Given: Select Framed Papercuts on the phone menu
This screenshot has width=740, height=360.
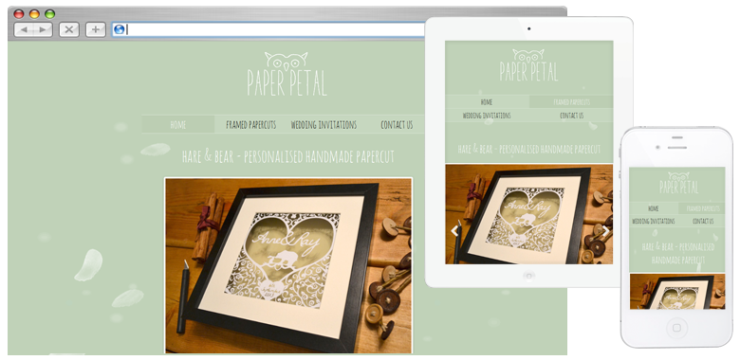Looking at the screenshot, I should [x=702, y=208].
